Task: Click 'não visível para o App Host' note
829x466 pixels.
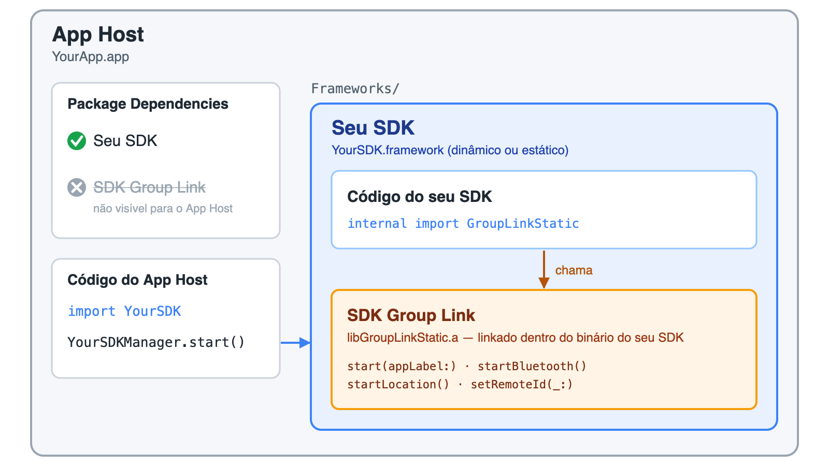Action: 163,209
